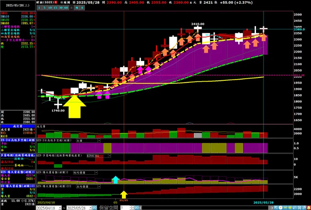Viewport: 311px width, 210px height.
Task: Click the SMA60 indicator row
Action: 18,23
